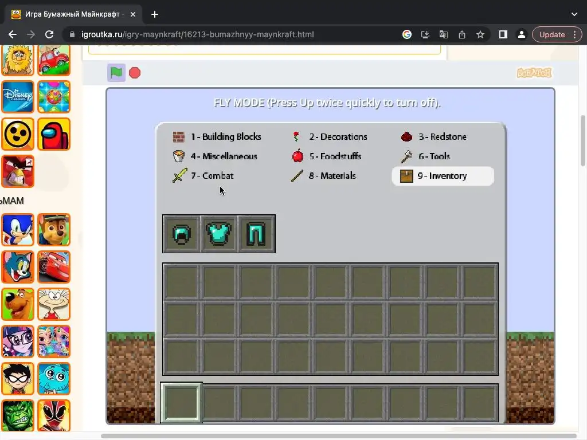Screen dimensions: 587x440
Task: Click the horizontal page scrollbar
Action: (339, 436)
